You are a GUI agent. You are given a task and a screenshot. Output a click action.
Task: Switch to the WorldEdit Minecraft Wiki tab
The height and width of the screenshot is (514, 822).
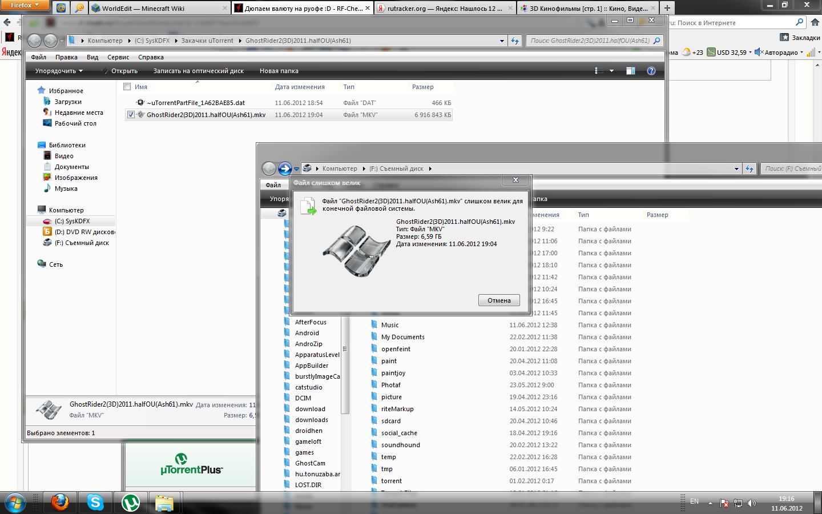coord(159,8)
